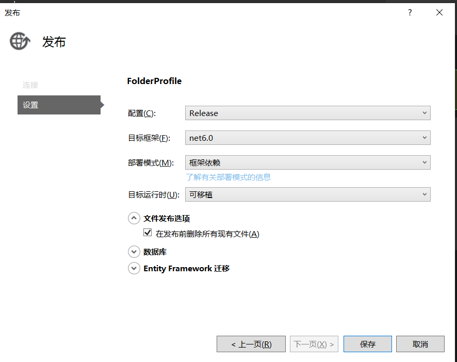Screen dimensions: 457x362
Task: Open the 了解有关部署模式的信息 link
Action: (228, 177)
